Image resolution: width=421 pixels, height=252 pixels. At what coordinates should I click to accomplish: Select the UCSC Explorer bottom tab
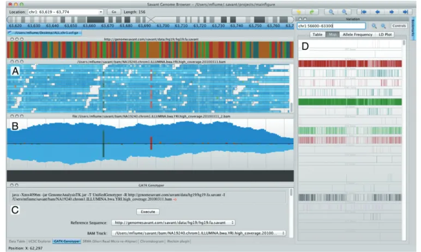click(x=39, y=241)
